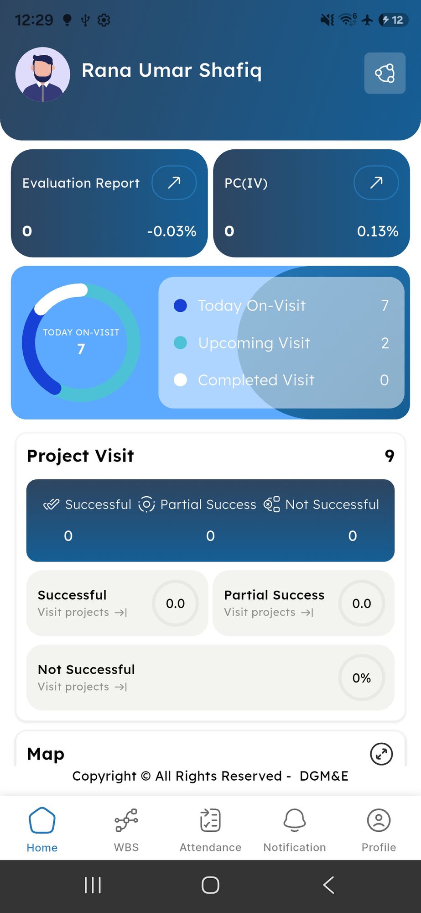Select the Upcoming Visit legend row
Screen dimensions: 421x913
point(281,343)
